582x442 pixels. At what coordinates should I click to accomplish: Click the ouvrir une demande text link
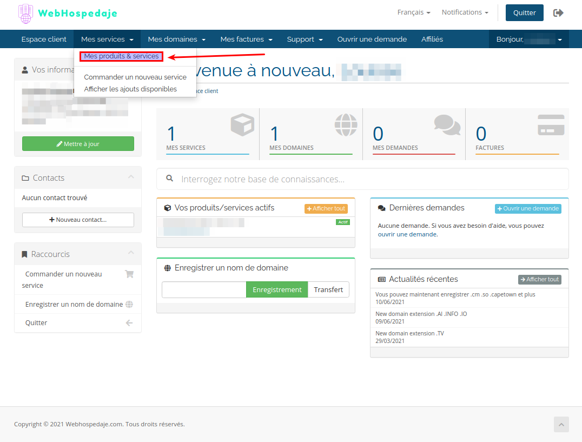[x=407, y=235]
